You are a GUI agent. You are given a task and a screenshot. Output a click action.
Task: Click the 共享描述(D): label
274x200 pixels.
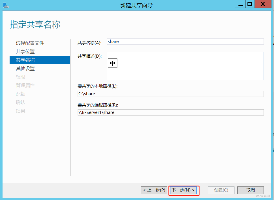click(89, 56)
